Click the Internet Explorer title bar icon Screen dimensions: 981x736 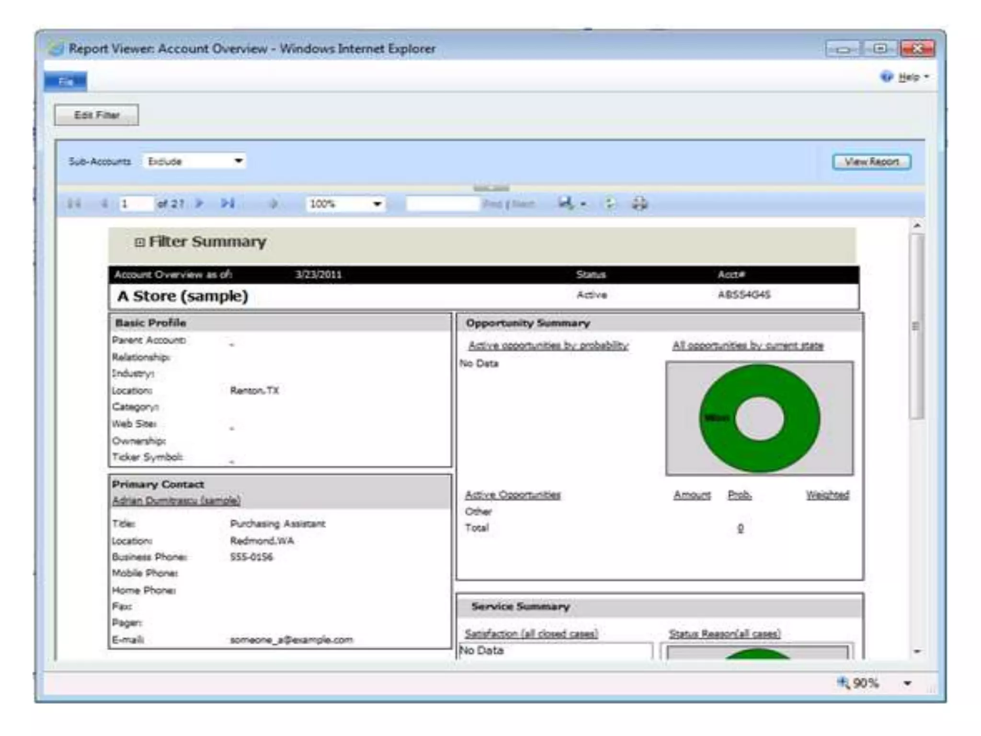[56, 48]
